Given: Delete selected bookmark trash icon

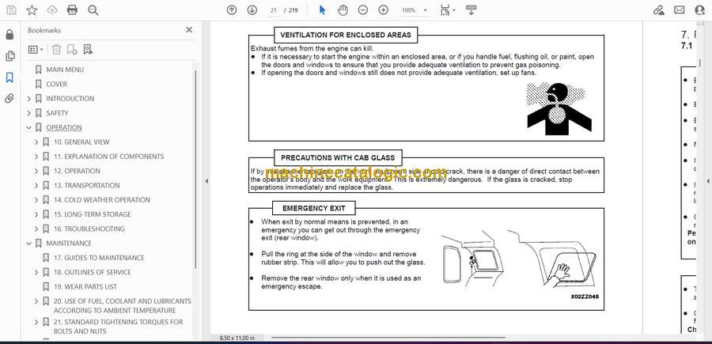Looking at the screenshot, I should [56, 50].
